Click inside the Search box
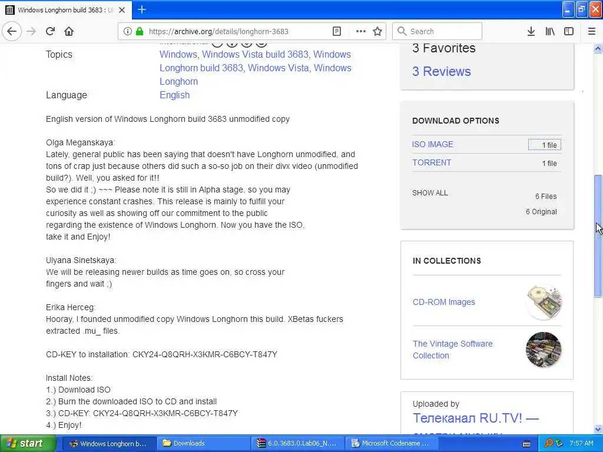This screenshot has width=603, height=452. pos(437,31)
